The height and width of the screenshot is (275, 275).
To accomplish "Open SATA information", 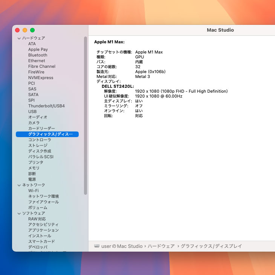I will 33,95.
